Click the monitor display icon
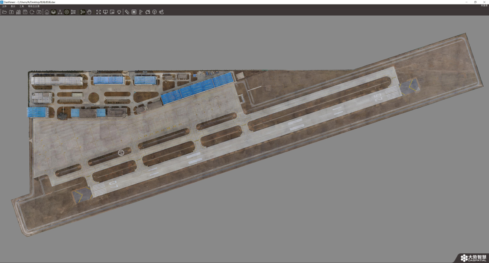 105,12
